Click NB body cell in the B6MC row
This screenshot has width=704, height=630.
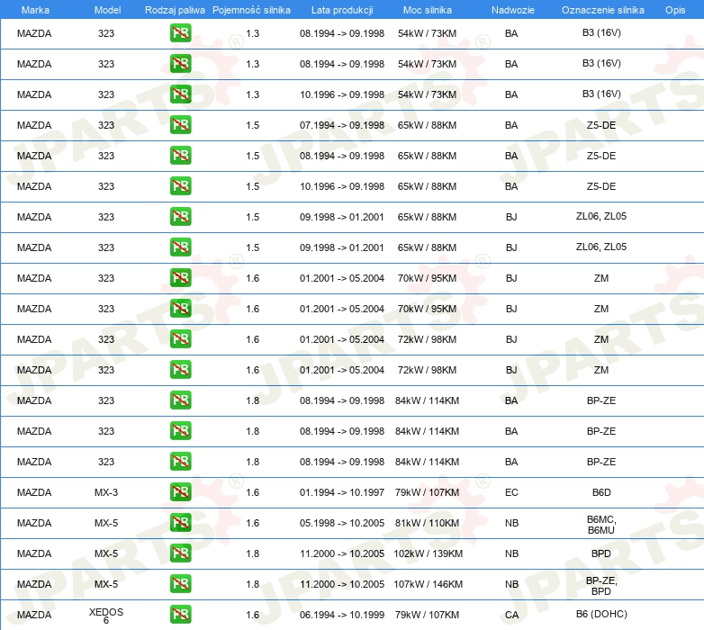(511, 523)
